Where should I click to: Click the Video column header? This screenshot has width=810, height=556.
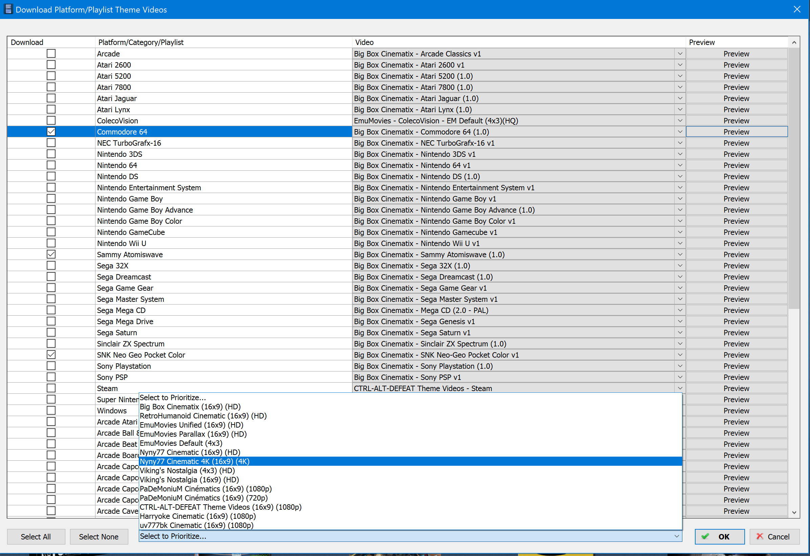pos(519,42)
